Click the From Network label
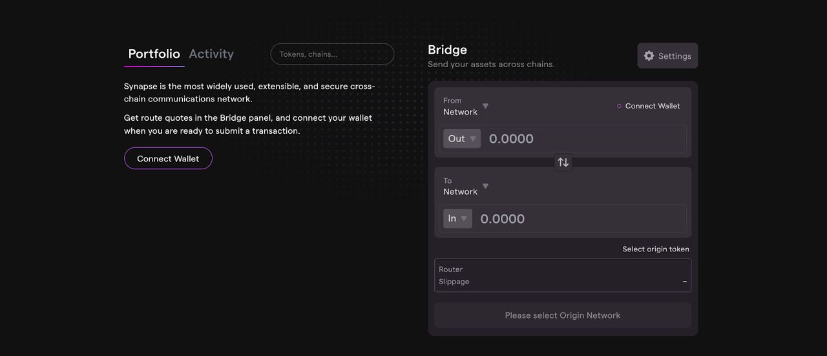The height and width of the screenshot is (356, 827). click(x=460, y=107)
